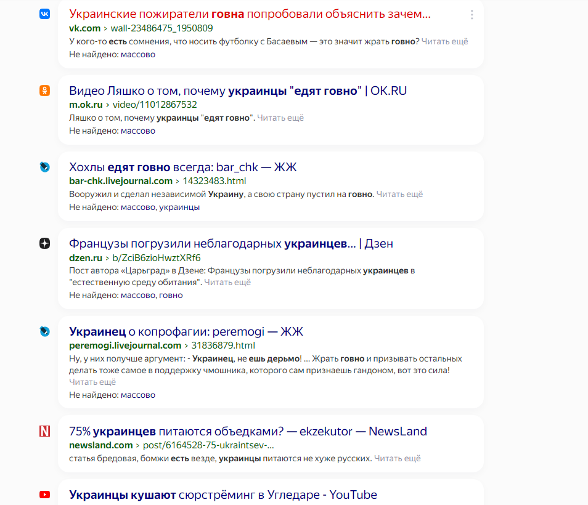The height and width of the screenshot is (505, 588).
Task: Click "Читать ещё" in the NewsLand snippet
Action: point(398,458)
